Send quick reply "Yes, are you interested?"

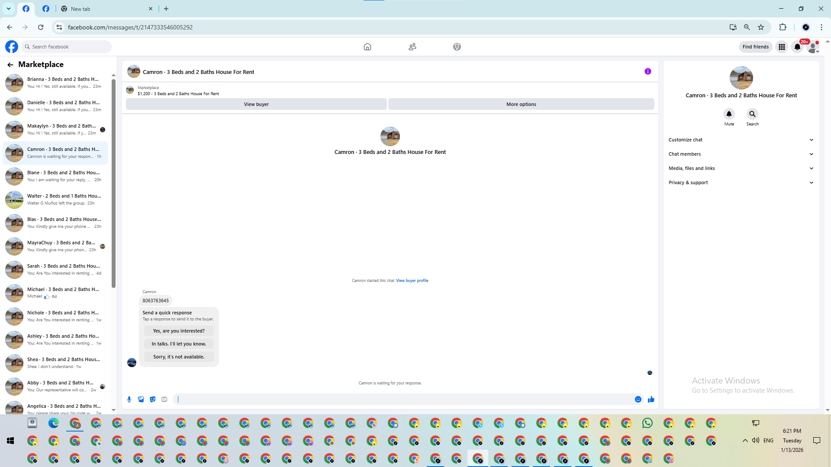pyautogui.click(x=179, y=331)
